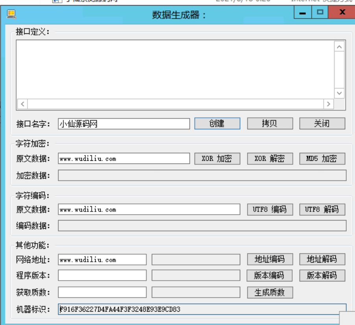The height and width of the screenshot is (325, 355).
Task: Click the UTF8 解码 button
Action: pyautogui.click(x=322, y=209)
